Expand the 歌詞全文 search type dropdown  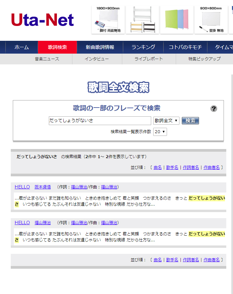(166, 121)
